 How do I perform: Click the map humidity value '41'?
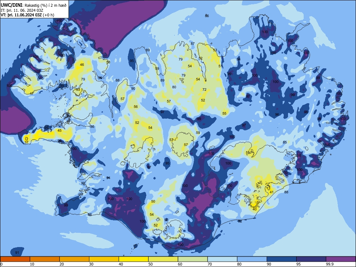tap(272, 192)
